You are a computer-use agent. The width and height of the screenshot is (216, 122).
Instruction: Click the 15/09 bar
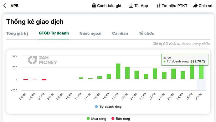click(x=100, y=77)
